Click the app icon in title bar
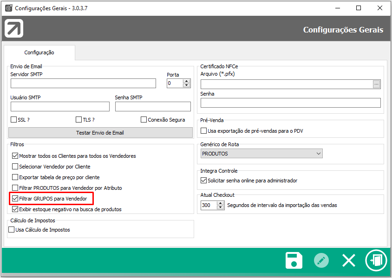This screenshot has width=392, height=278. [x=9, y=8]
